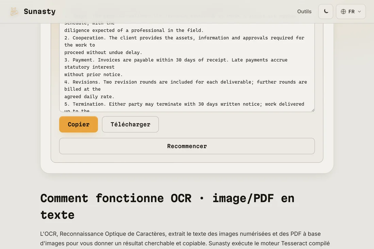Image resolution: width=374 pixels, height=249 pixels.
Task: Click inside the extracted text area
Action: 187,68
